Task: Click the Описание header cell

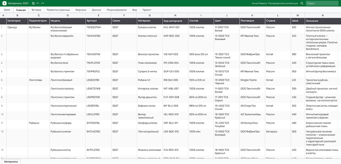Action: pyautogui.click(x=323, y=21)
